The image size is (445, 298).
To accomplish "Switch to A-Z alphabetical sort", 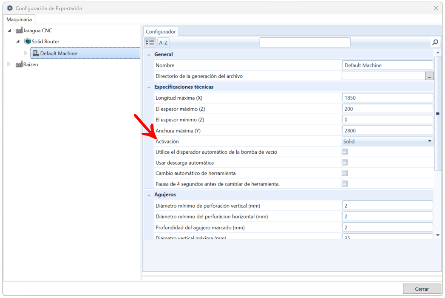I will (x=163, y=42).
